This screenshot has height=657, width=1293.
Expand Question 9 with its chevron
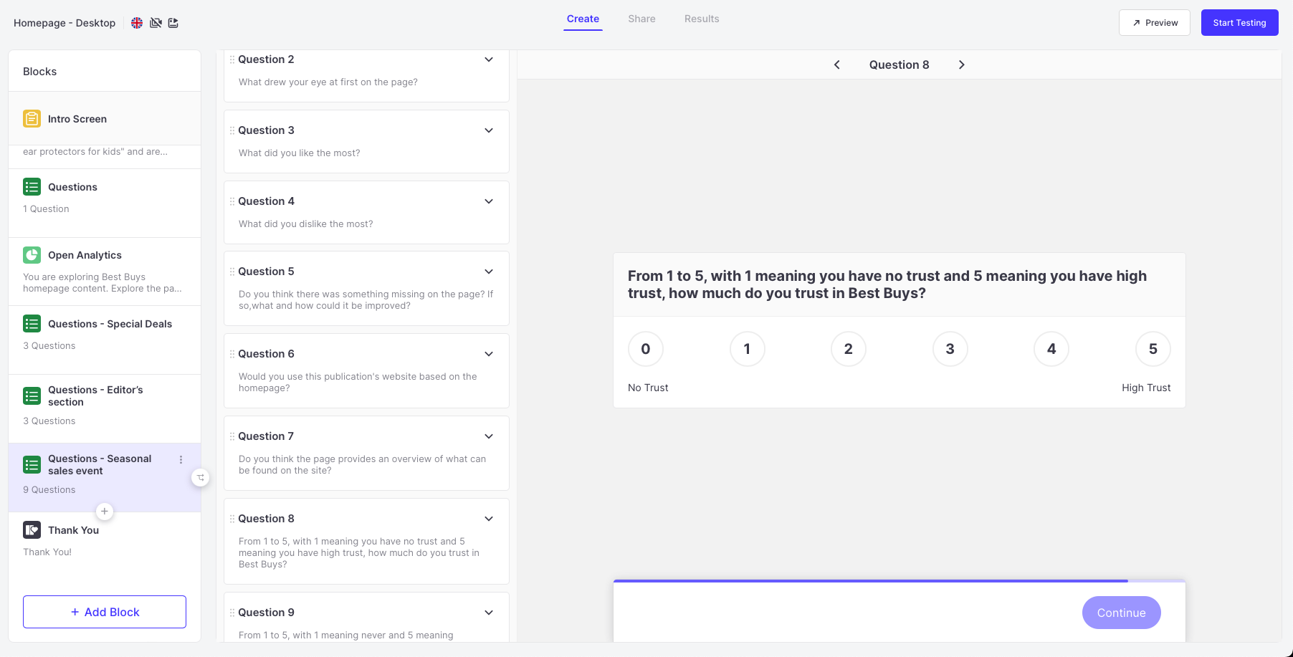[x=489, y=613]
